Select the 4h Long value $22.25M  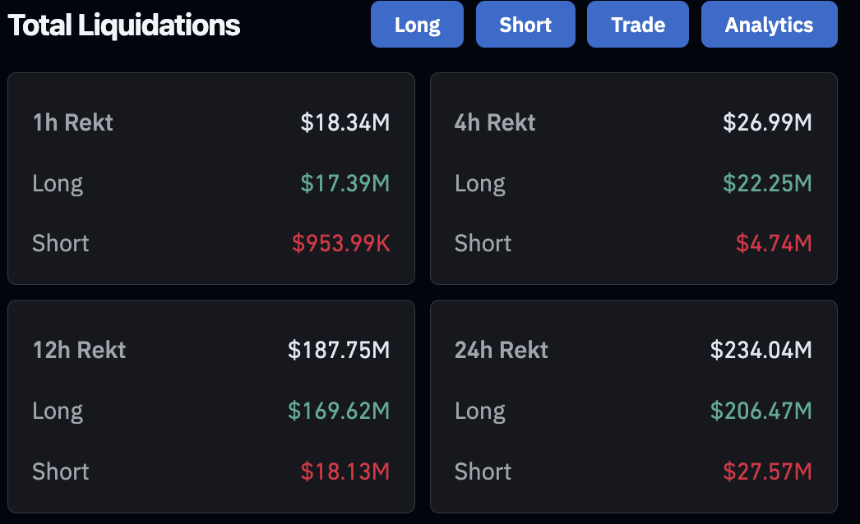[767, 183]
